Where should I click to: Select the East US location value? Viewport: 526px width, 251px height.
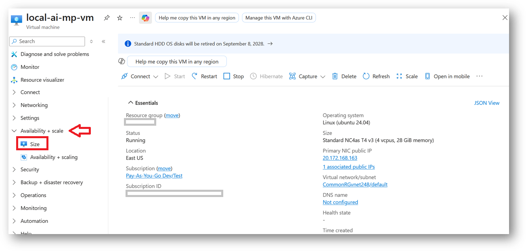[134, 158]
